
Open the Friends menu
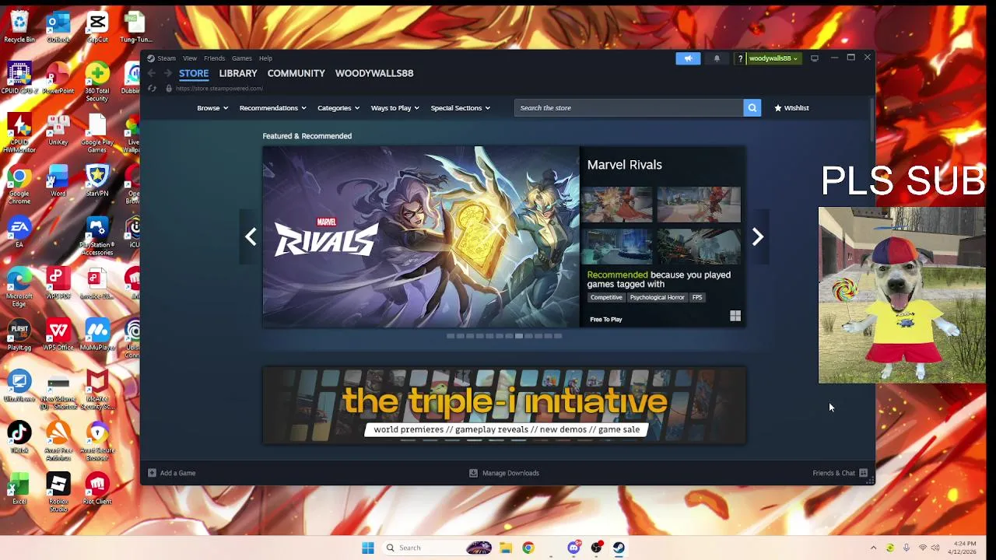(215, 58)
